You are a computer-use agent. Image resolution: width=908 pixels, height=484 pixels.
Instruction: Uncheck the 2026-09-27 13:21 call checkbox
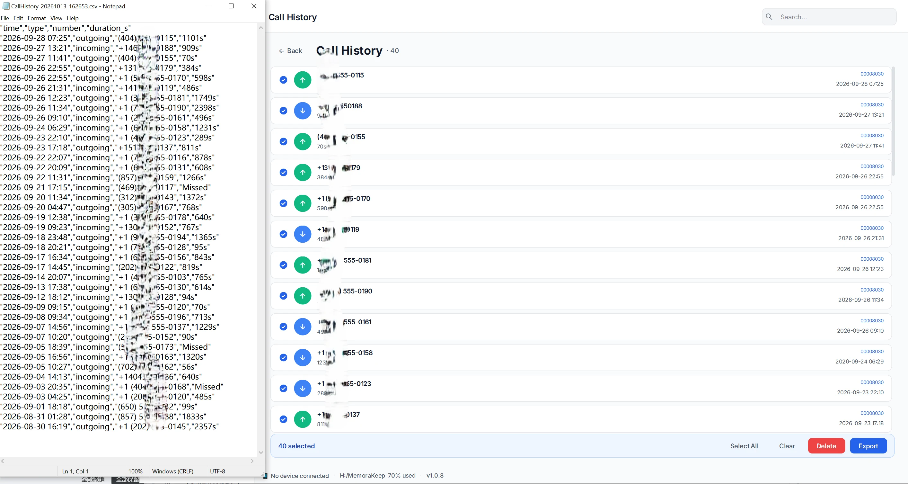click(283, 111)
